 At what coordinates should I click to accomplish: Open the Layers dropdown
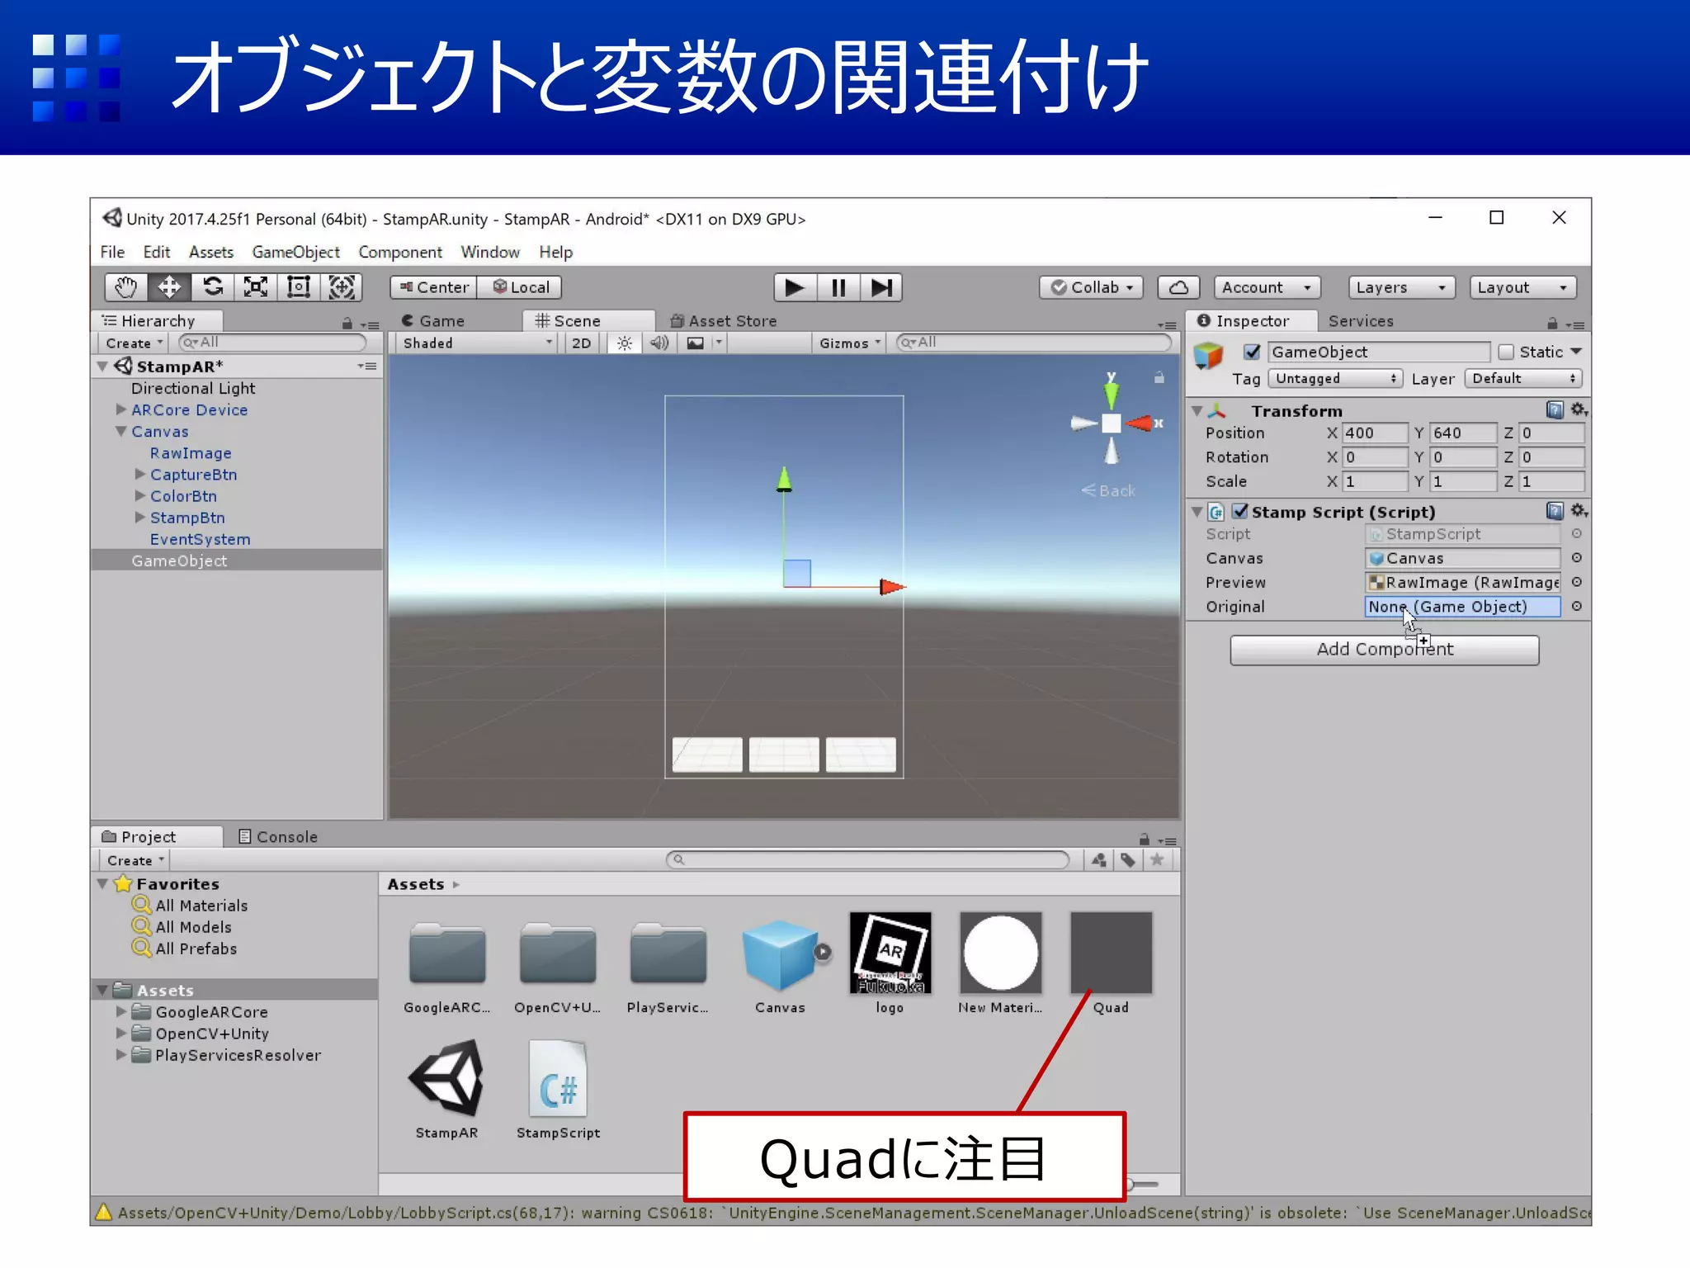[x=1400, y=287]
